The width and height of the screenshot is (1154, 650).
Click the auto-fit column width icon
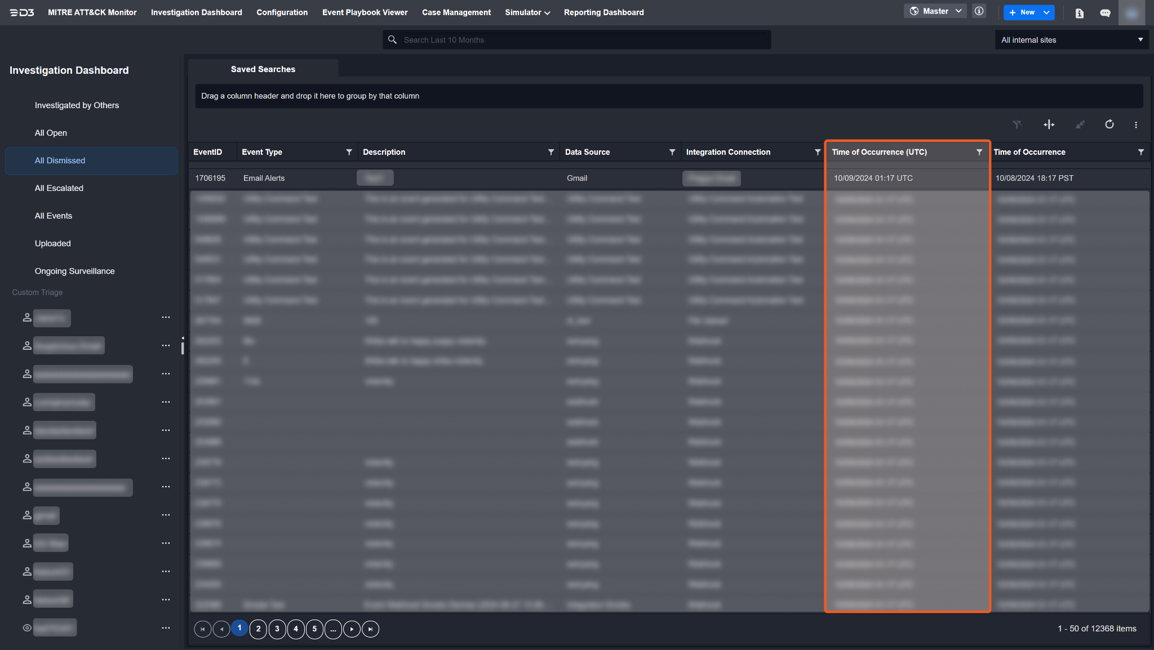1049,124
